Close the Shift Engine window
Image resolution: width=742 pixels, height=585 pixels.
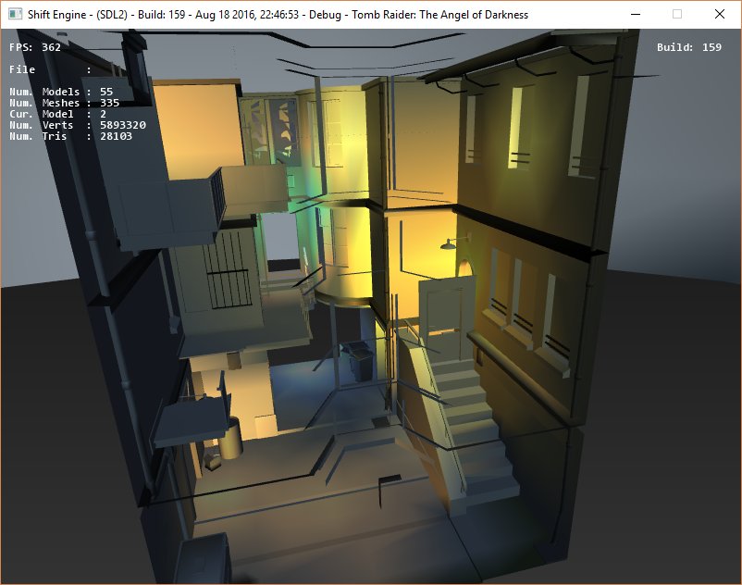coord(719,14)
